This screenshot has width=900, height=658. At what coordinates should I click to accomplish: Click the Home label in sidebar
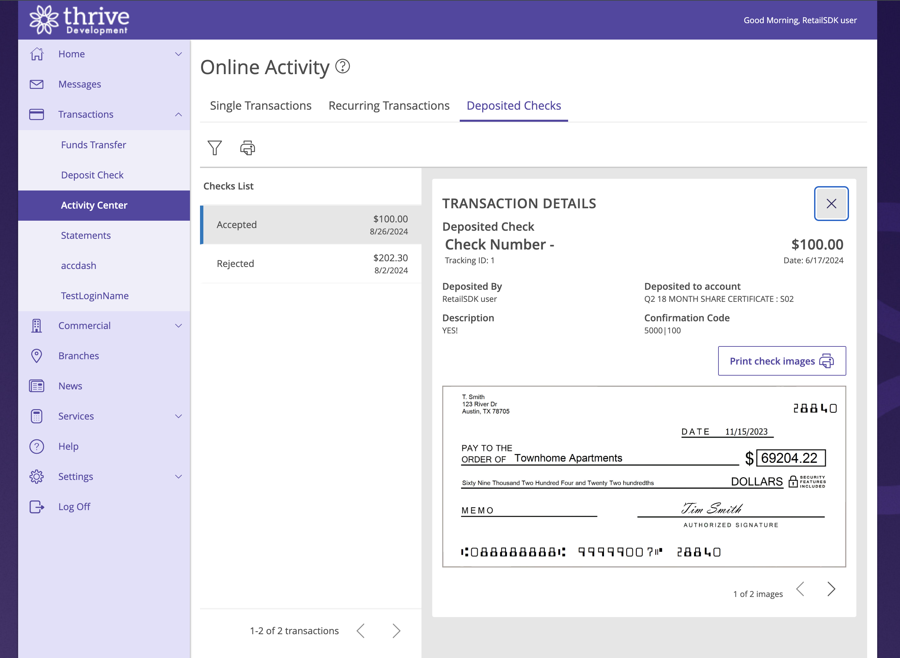[71, 54]
